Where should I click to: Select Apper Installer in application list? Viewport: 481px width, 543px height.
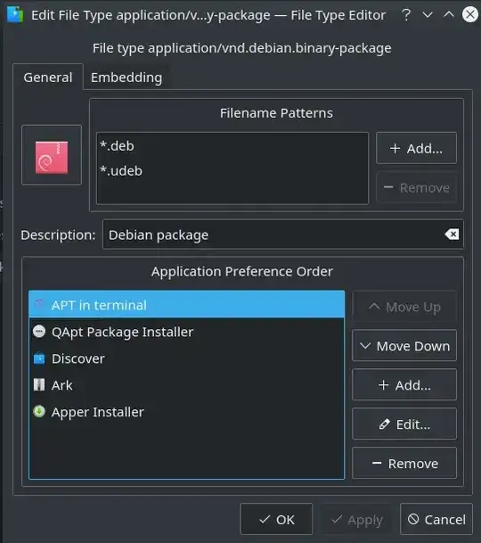click(x=186, y=412)
